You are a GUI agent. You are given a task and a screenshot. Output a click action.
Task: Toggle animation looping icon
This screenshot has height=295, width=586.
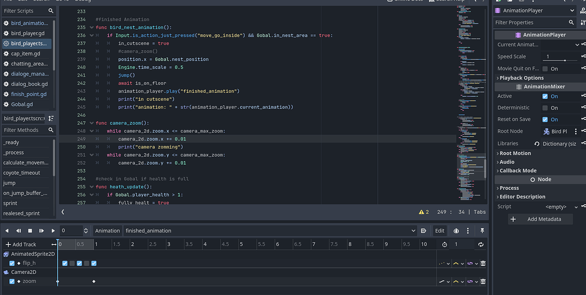click(481, 244)
